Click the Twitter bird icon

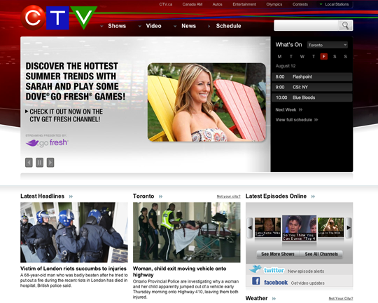coord(255,269)
